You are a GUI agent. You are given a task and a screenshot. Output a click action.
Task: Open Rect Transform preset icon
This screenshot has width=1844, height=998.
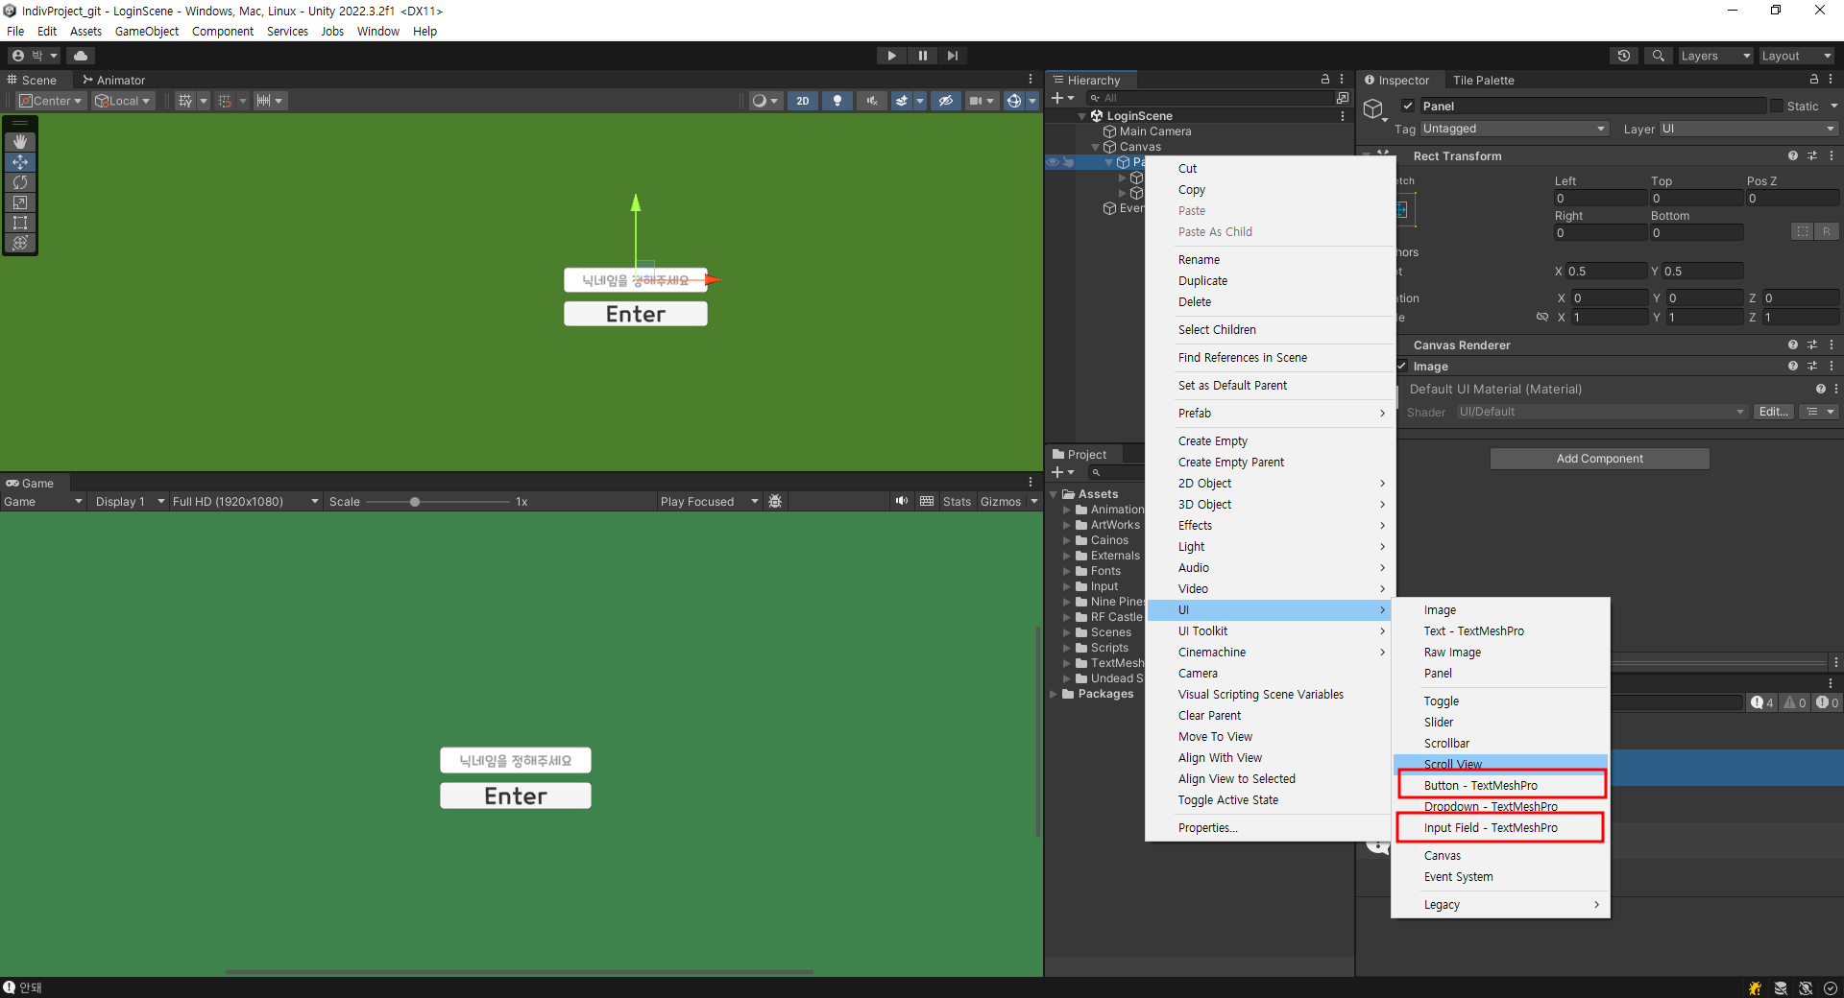1812,155
